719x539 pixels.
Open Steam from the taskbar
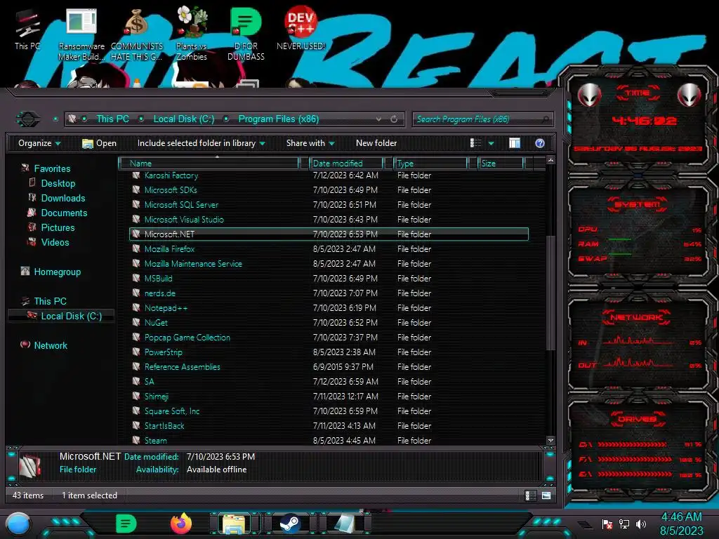[x=290, y=524]
